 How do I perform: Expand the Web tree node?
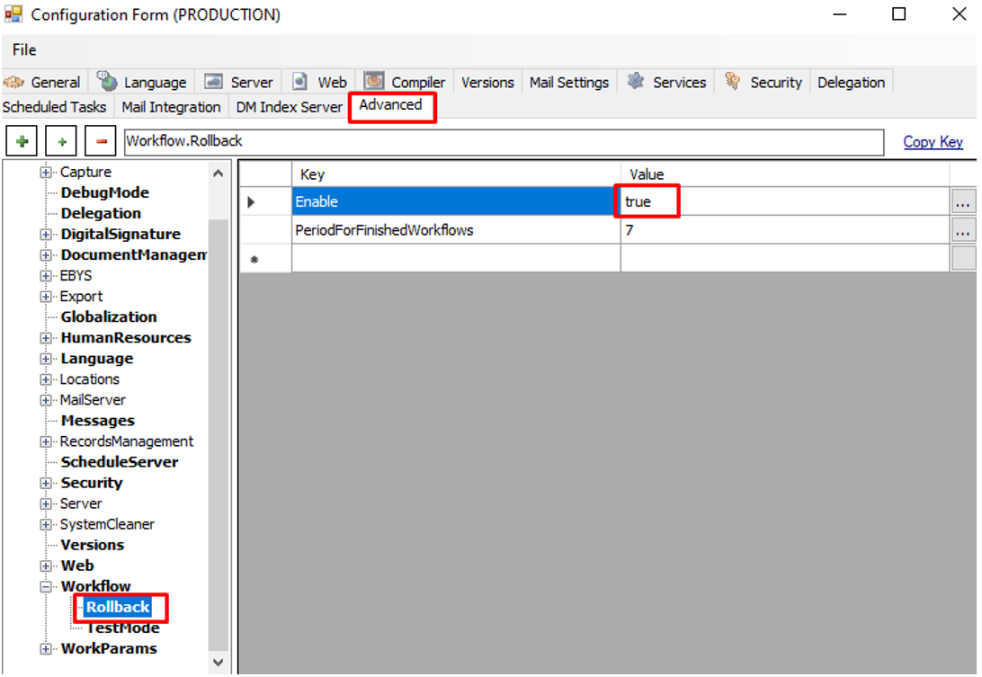[46, 566]
